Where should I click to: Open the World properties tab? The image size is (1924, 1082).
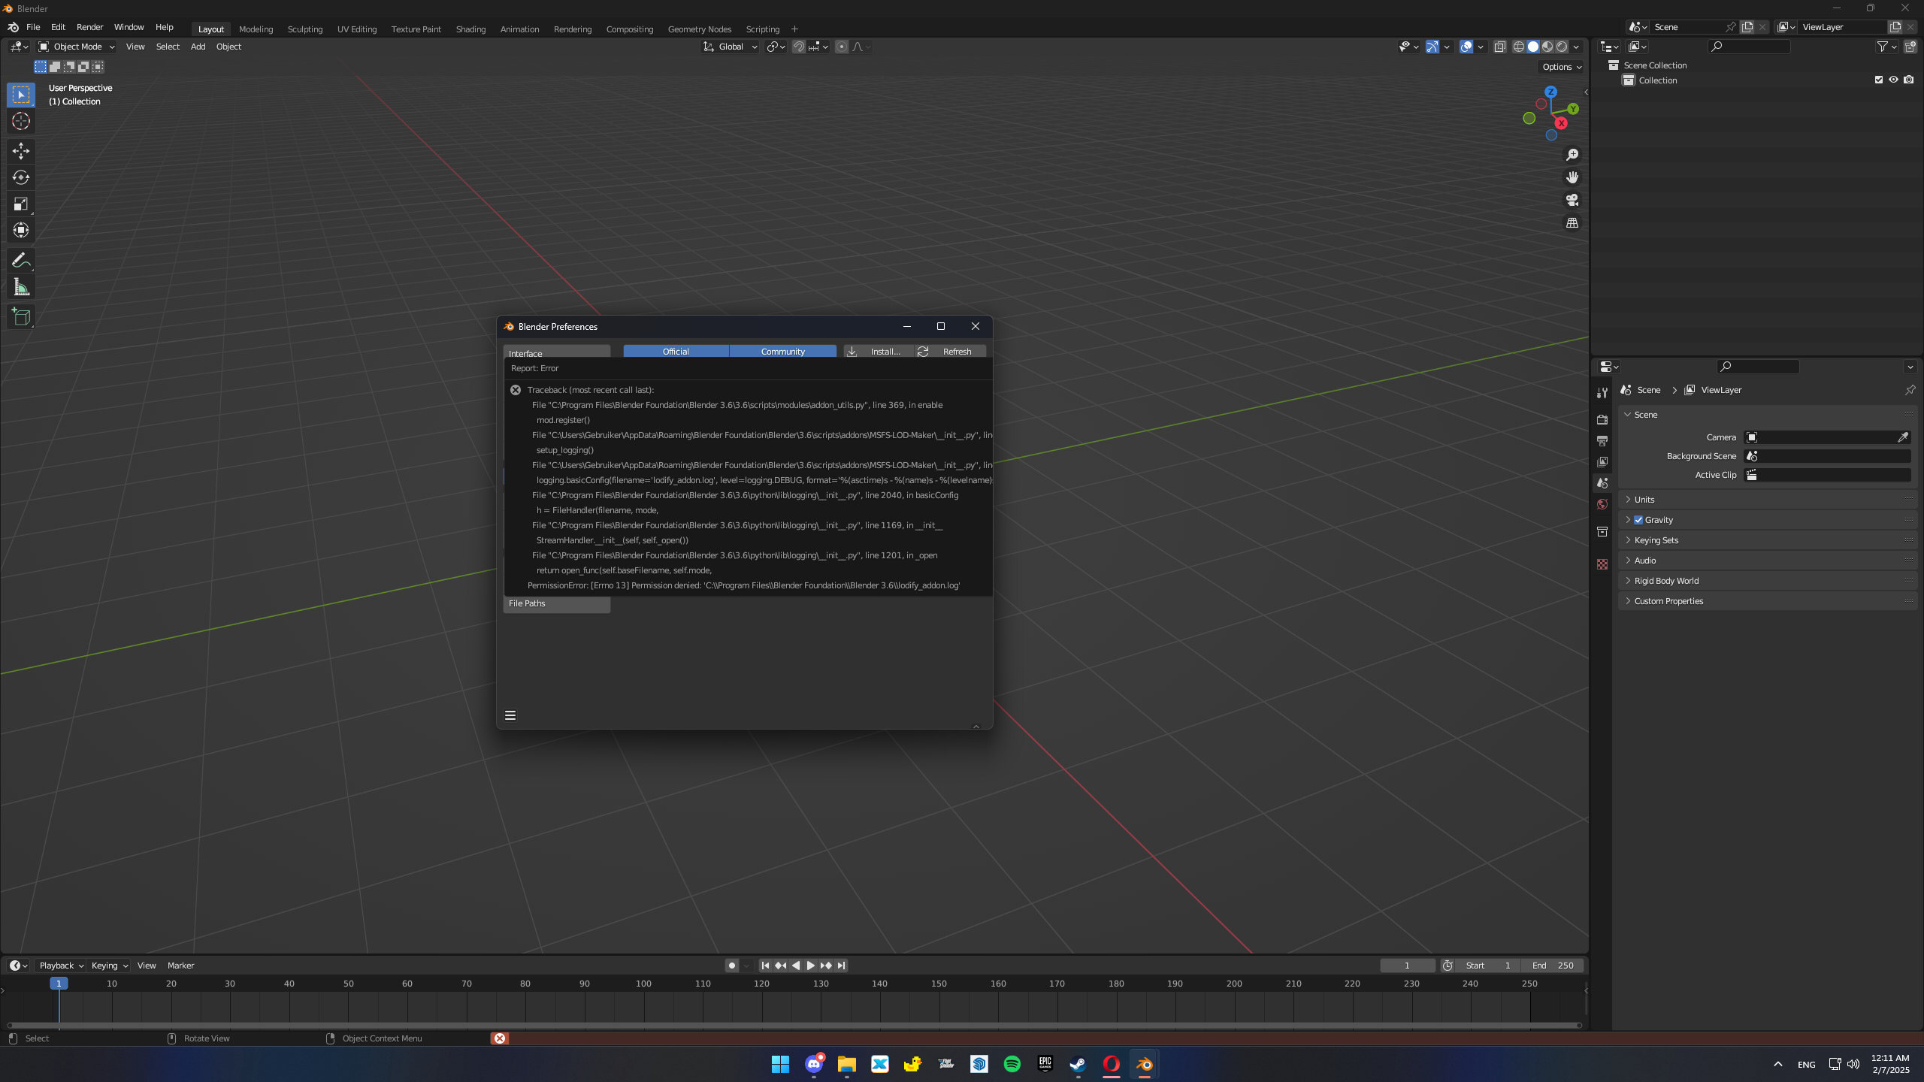click(1602, 504)
